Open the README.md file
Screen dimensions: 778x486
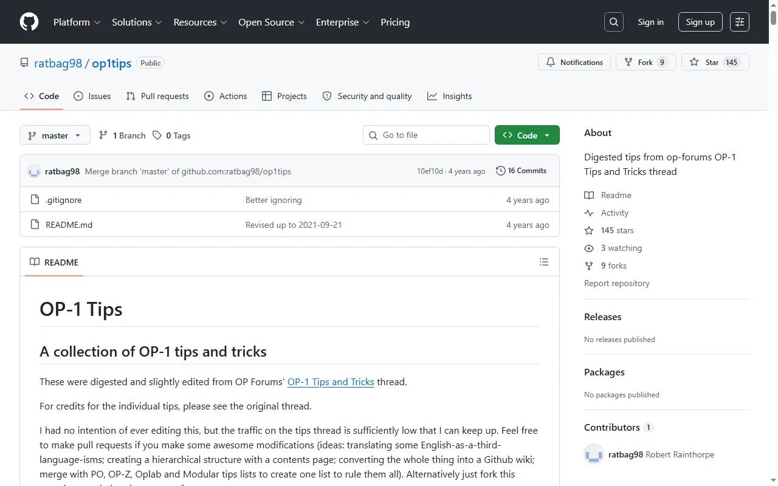click(69, 225)
